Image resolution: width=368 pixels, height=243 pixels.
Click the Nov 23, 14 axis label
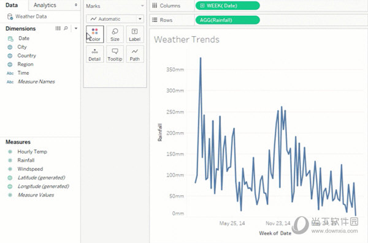278,223
